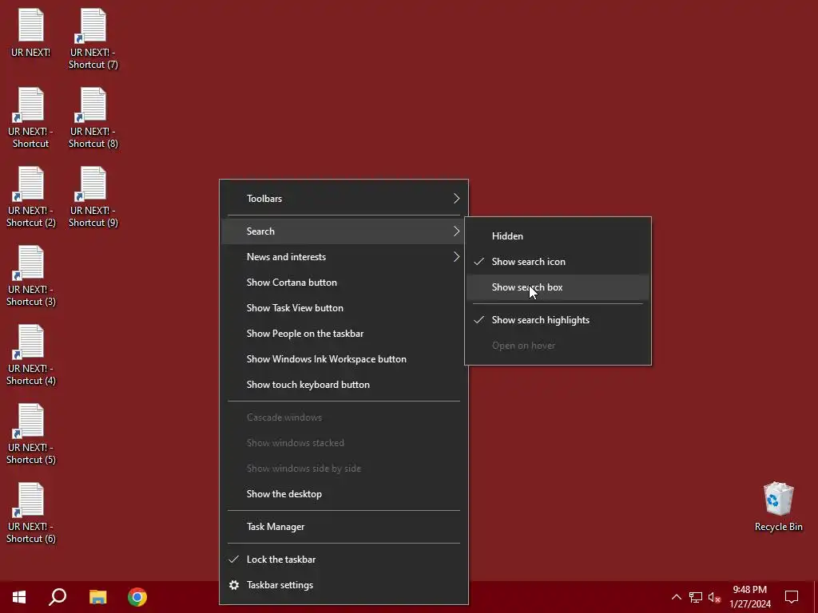
Task: Select the Hidden search option
Action: tap(558, 236)
